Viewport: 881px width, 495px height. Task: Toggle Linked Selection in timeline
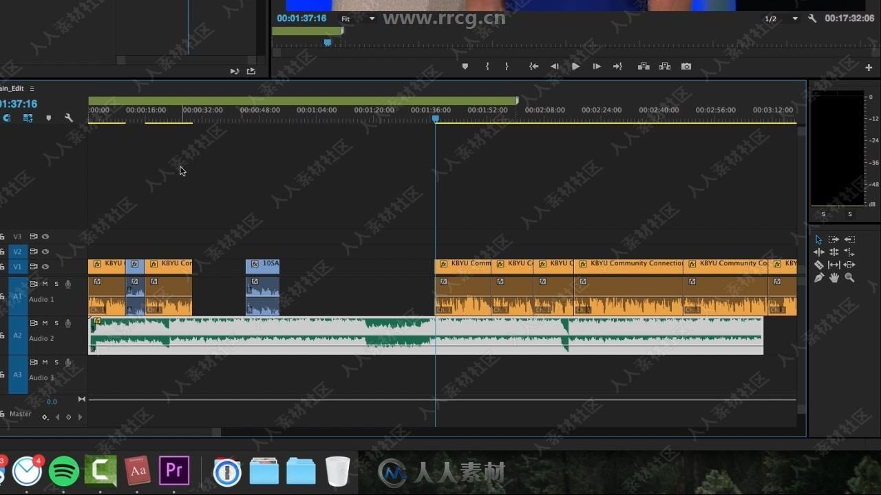(28, 118)
